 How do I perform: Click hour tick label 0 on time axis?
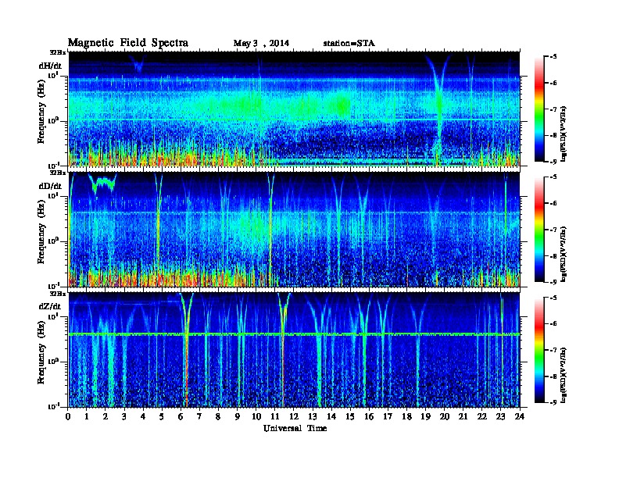(x=68, y=416)
